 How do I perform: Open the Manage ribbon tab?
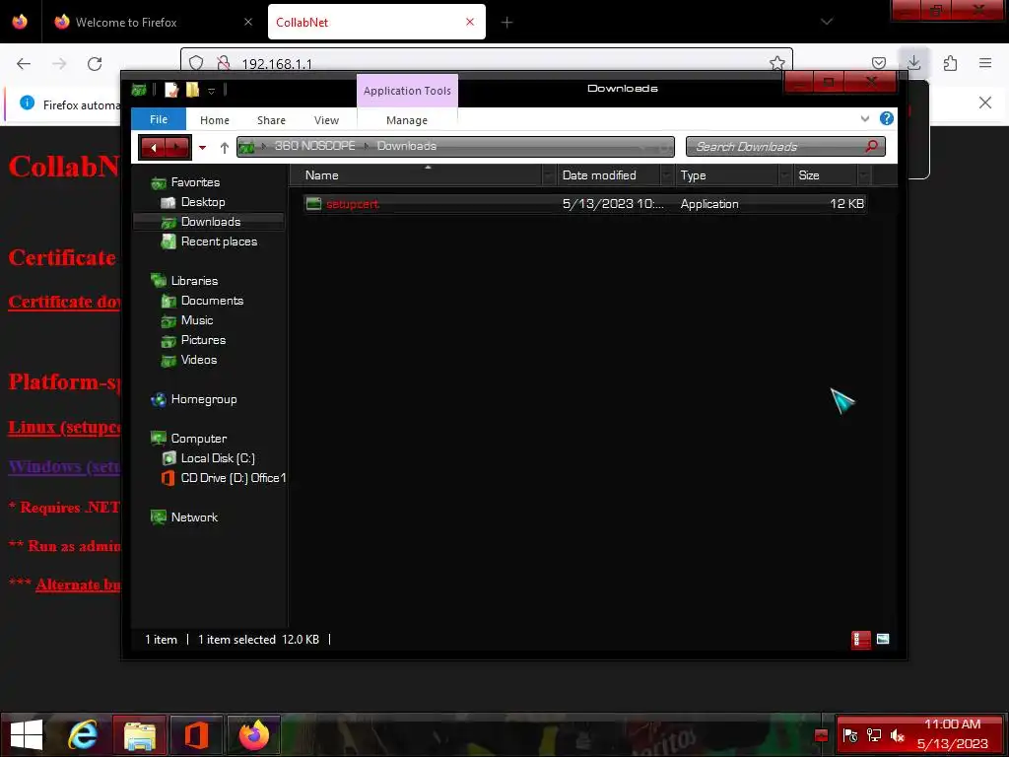[407, 120]
